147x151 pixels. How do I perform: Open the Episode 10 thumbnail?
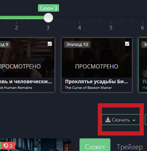coord(97,58)
